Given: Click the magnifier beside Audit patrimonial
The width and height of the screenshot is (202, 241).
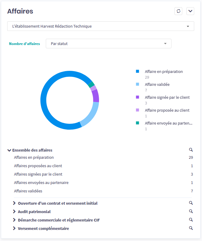Looking at the screenshot, I should click(x=191, y=211).
